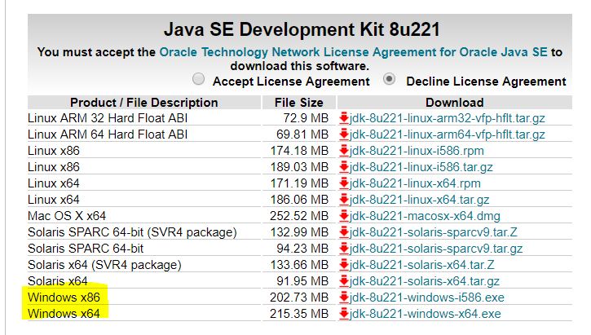Image resolution: width=591 pixels, height=335 pixels.
Task: Select Accept License Agreement radio button
Action: coord(199,79)
